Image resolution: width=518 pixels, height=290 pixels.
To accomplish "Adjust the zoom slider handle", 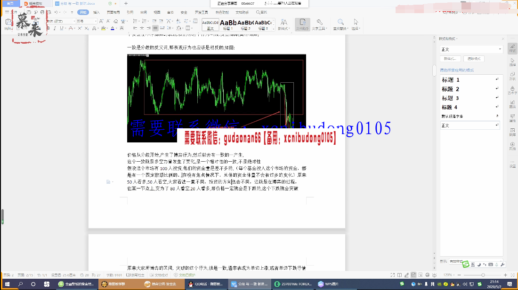I will (x=483, y=275).
